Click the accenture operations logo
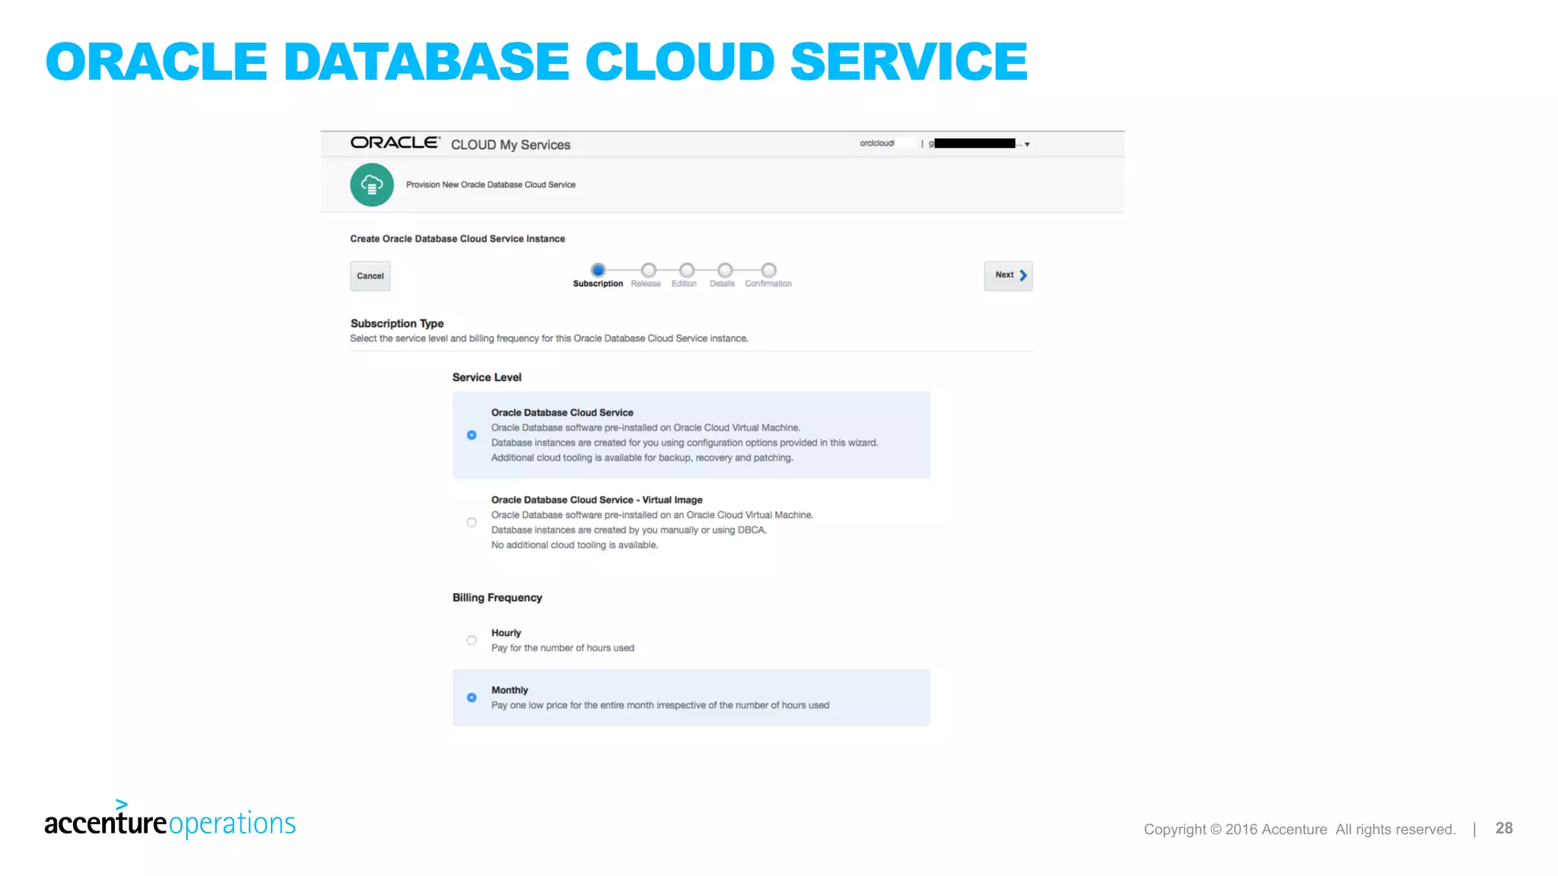 [x=170, y=819]
